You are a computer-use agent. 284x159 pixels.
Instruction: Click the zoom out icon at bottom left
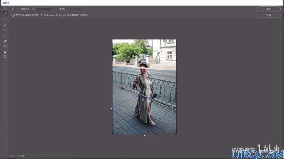click(x=11, y=156)
